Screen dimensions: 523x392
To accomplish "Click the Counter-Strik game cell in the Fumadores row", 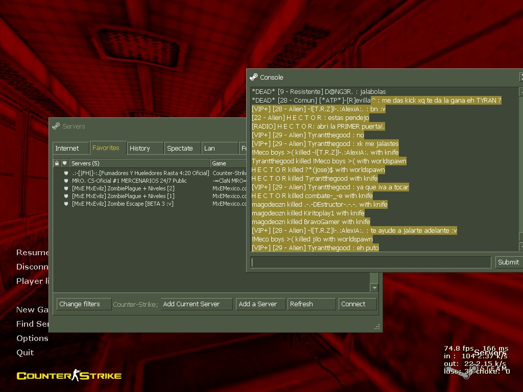I will pyautogui.click(x=229, y=173).
